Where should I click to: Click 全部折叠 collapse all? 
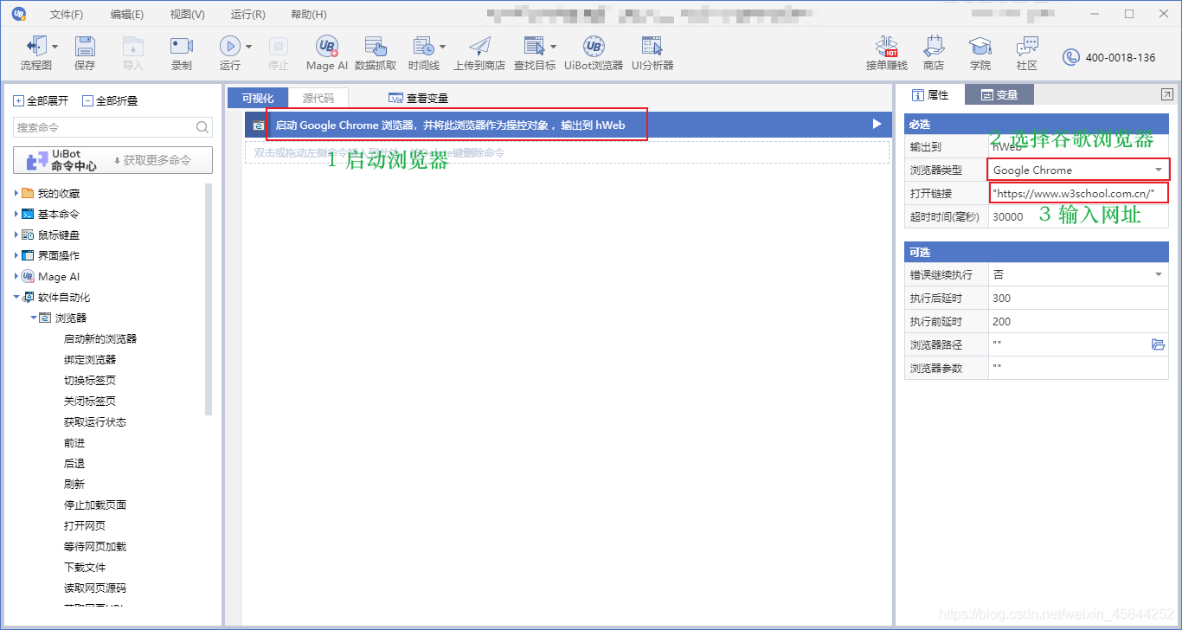click(110, 100)
